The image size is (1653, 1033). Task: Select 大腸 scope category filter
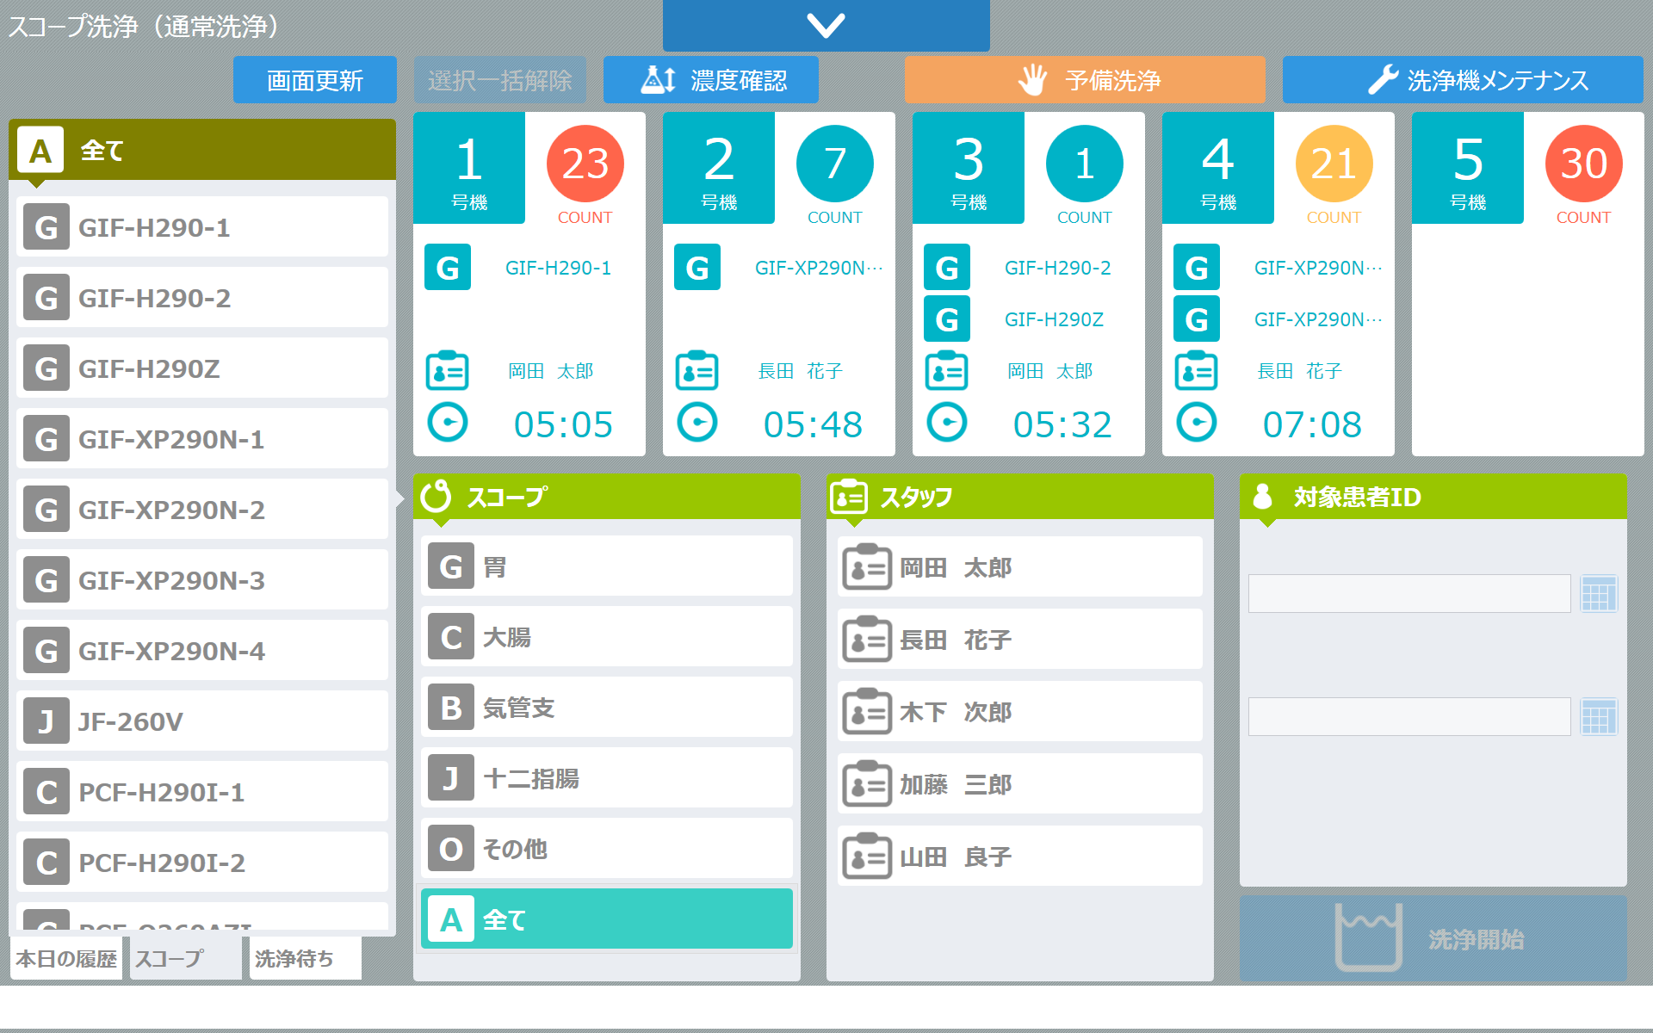[x=607, y=637]
